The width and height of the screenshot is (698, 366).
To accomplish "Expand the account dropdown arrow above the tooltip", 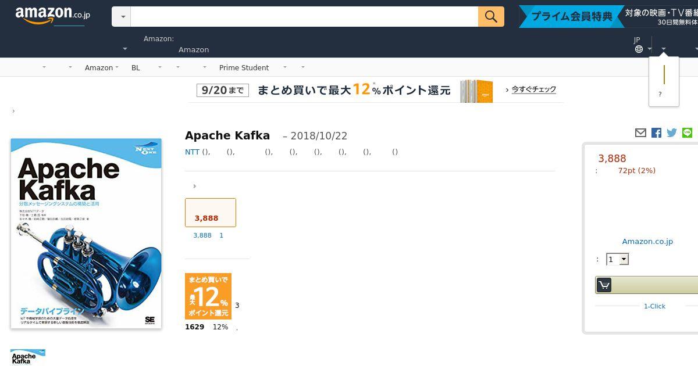I will tap(664, 49).
